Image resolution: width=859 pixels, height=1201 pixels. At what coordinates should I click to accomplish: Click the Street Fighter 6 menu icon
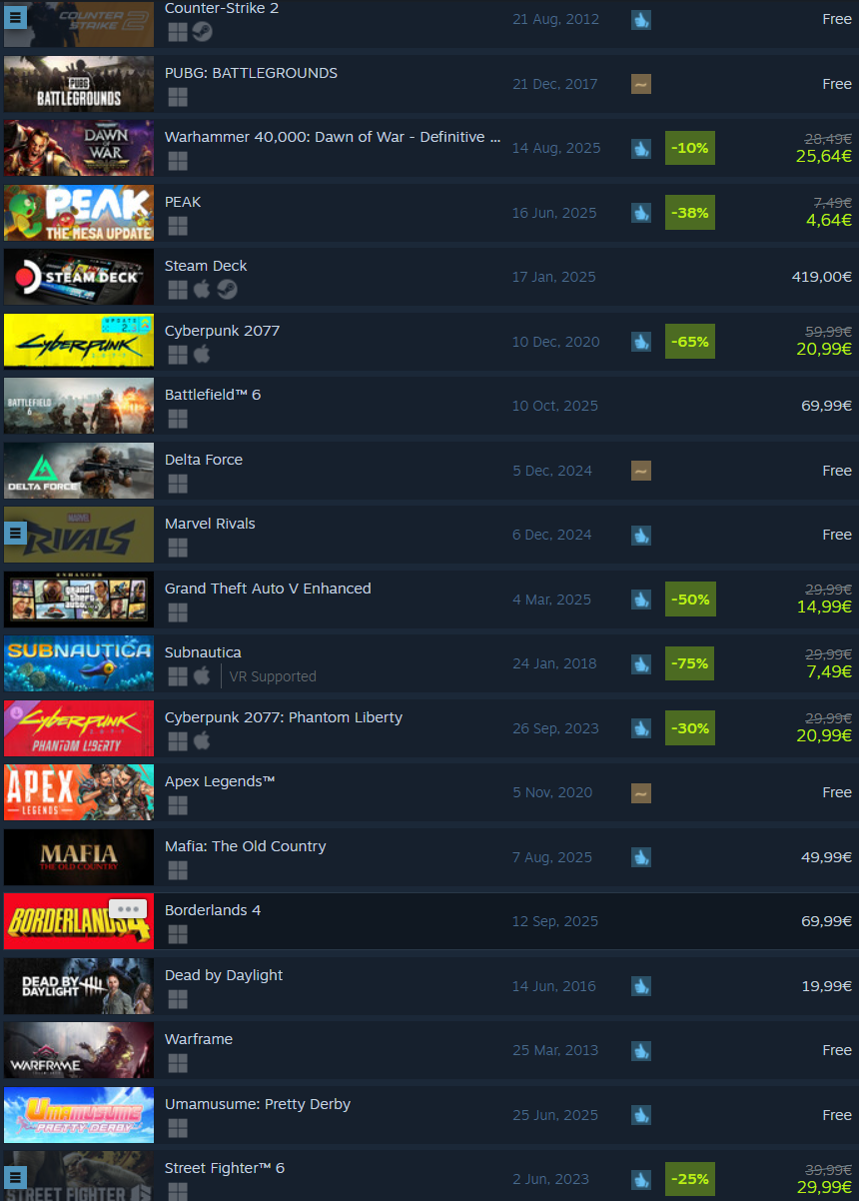pos(15,1178)
